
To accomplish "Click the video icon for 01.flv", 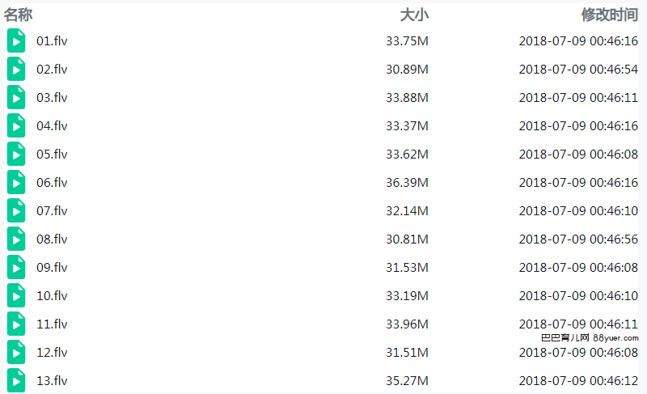I will click(16, 40).
